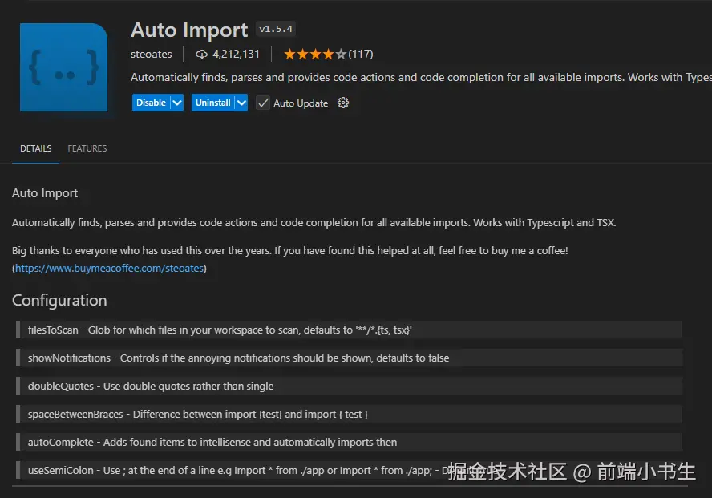The image size is (712, 498).
Task: Click the Disable button
Action: click(x=152, y=103)
